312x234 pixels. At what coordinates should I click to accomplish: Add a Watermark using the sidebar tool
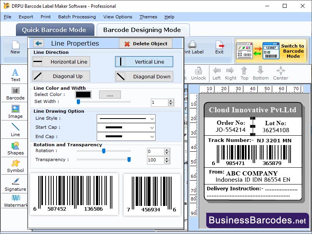pyautogui.click(x=15, y=202)
